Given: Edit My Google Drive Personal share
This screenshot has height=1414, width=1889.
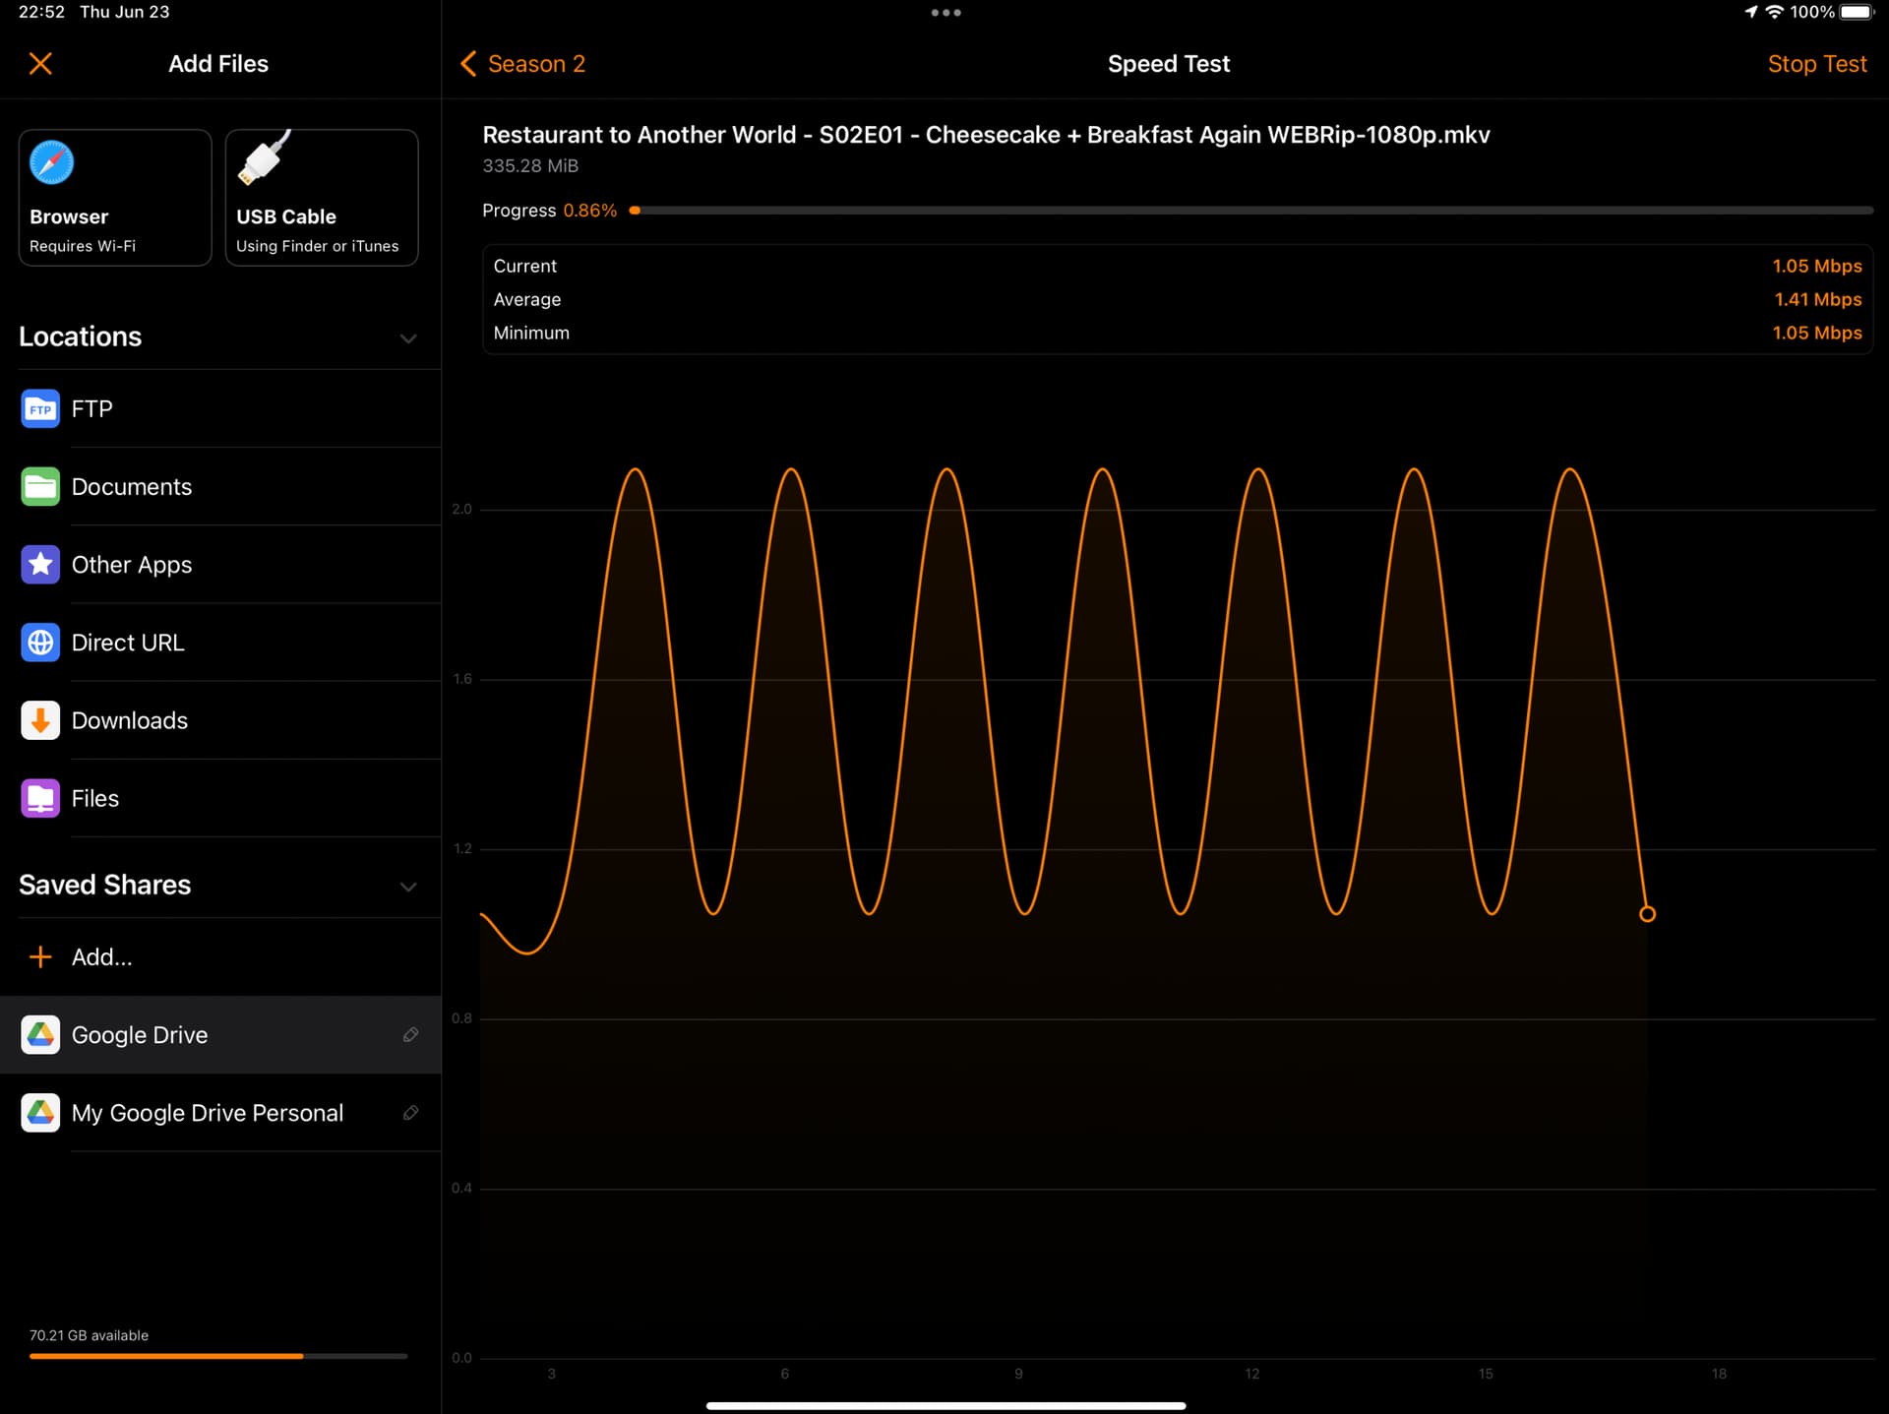Looking at the screenshot, I should tap(411, 1113).
